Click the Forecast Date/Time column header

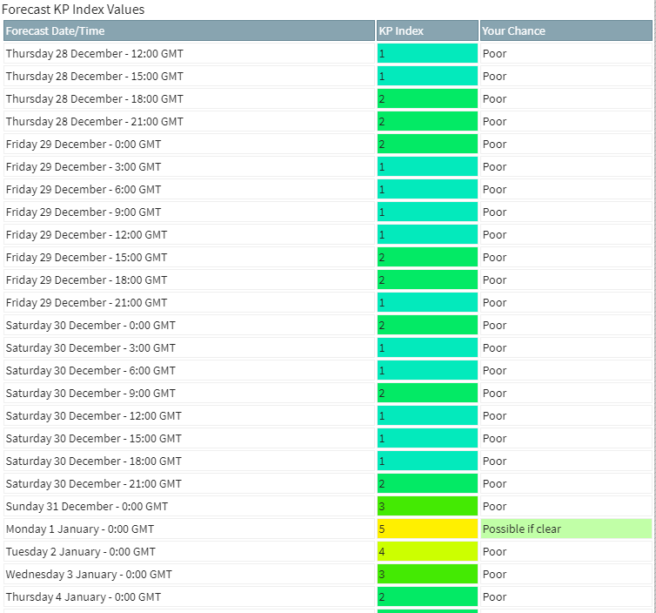[189, 31]
